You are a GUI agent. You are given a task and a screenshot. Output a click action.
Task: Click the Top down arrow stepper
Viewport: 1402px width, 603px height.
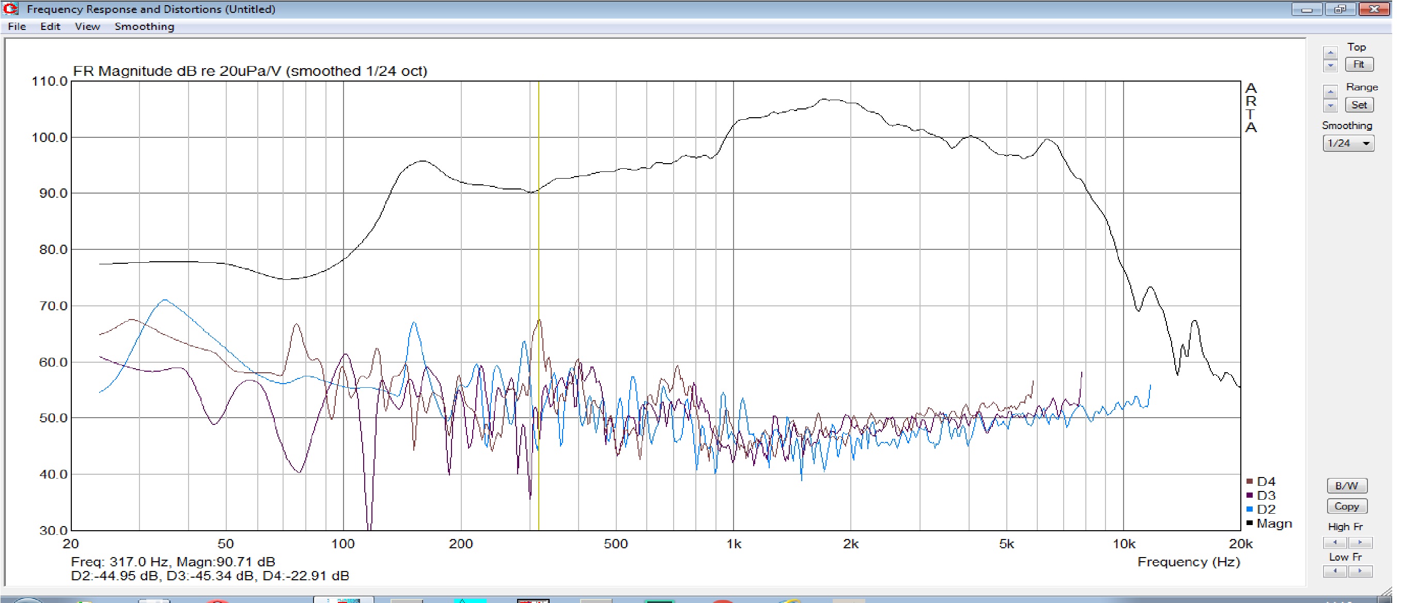pos(1330,66)
